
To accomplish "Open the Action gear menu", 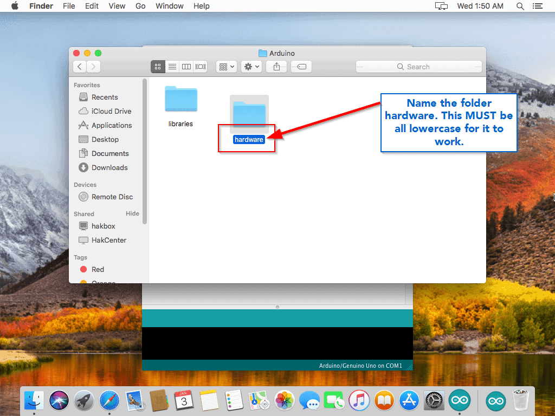I will click(x=251, y=67).
